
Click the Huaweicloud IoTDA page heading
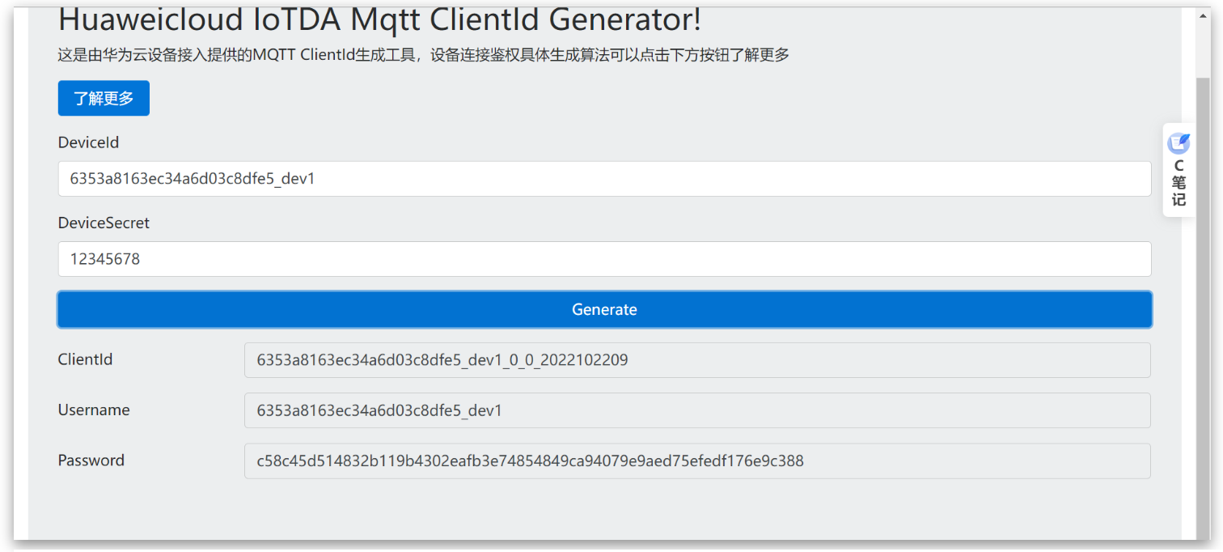point(379,19)
